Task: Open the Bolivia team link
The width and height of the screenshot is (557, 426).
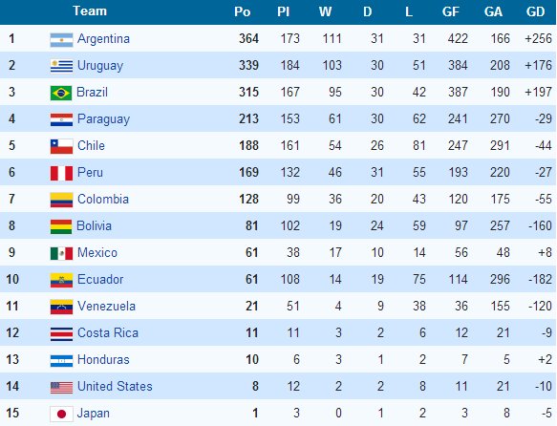Action: [x=95, y=225]
